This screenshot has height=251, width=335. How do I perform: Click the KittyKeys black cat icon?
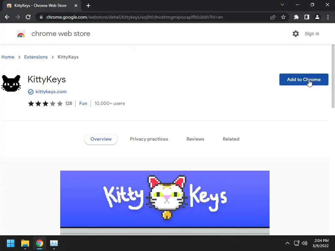[11, 83]
